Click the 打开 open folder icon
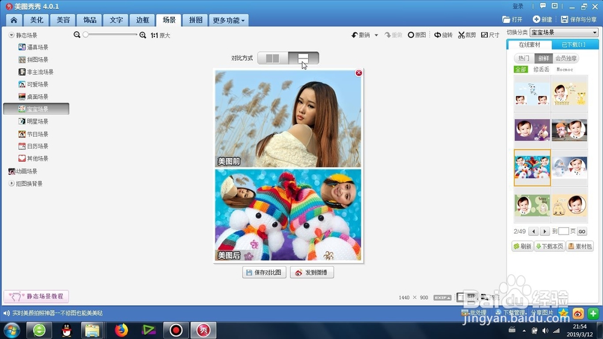The width and height of the screenshot is (603, 339). point(512,19)
